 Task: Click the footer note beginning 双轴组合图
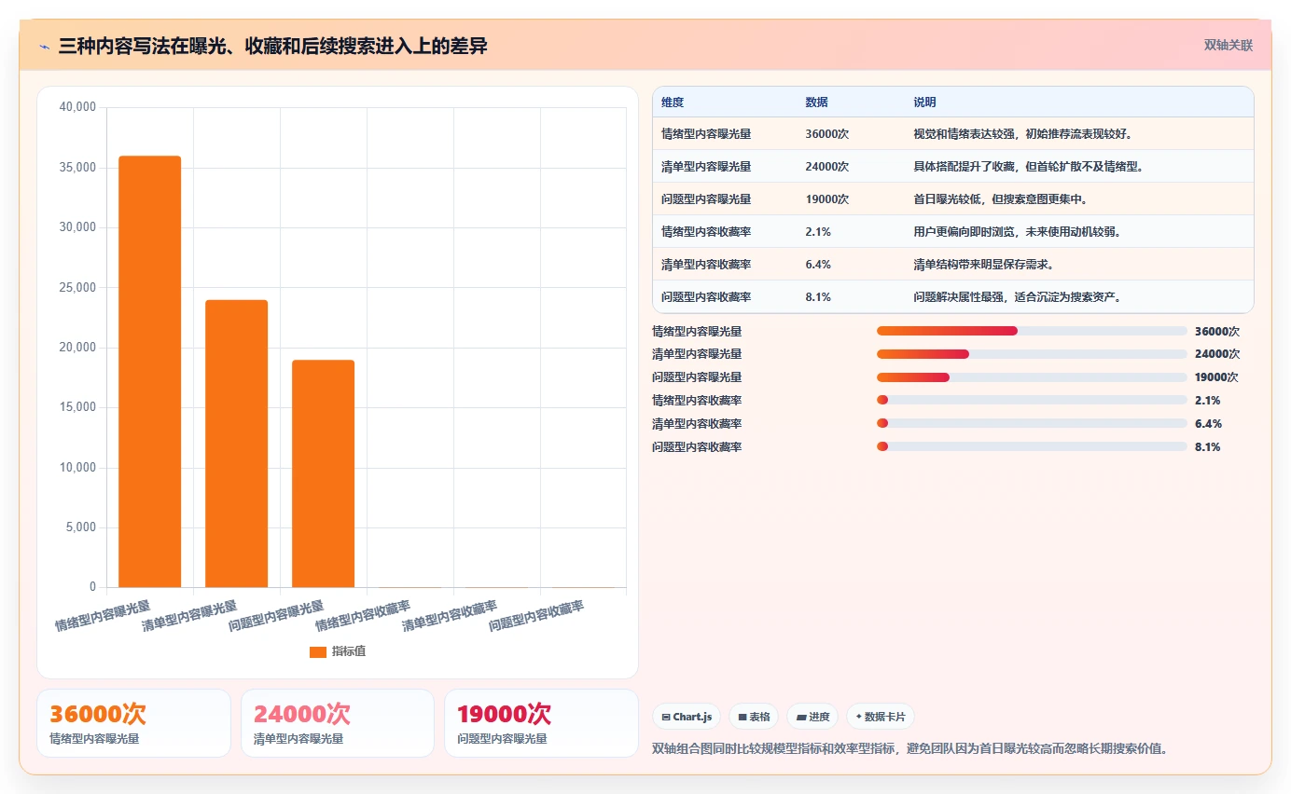(x=909, y=748)
